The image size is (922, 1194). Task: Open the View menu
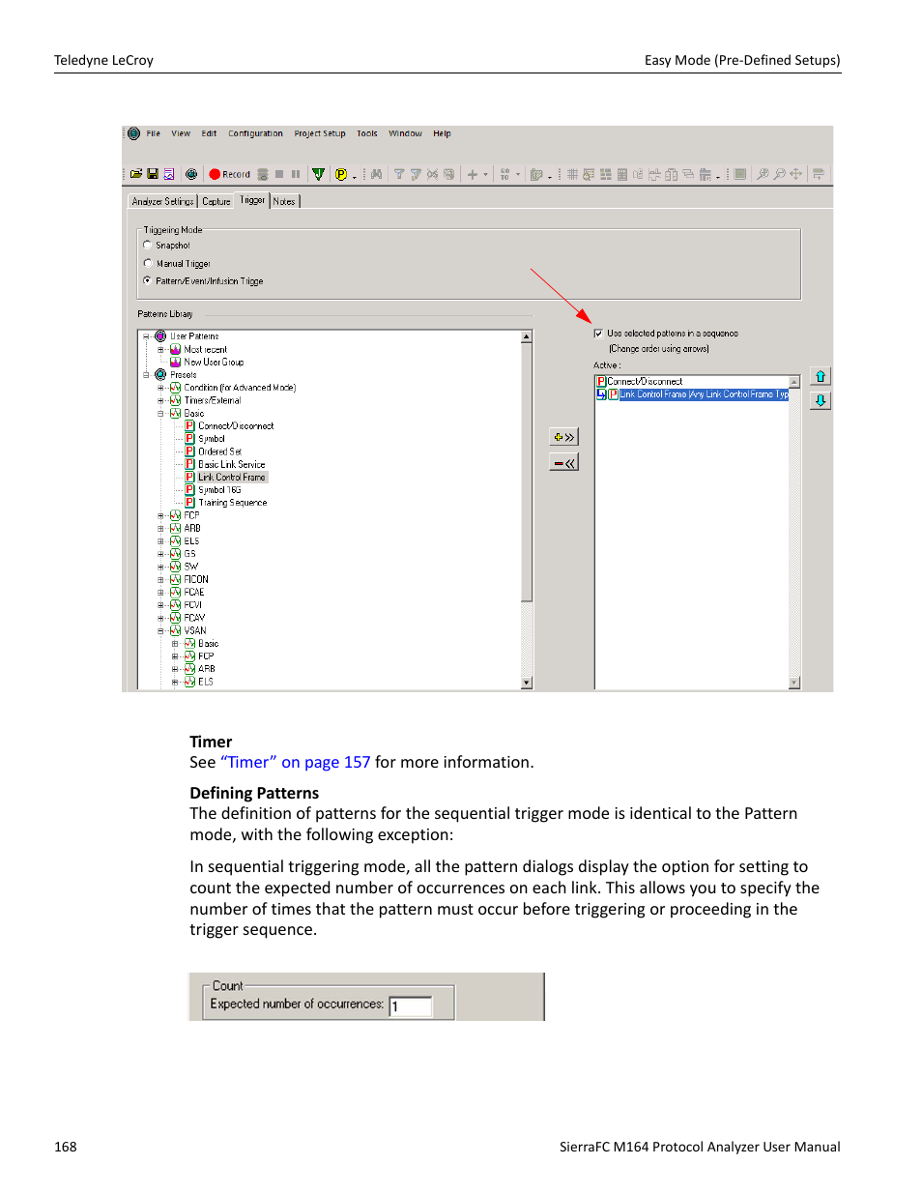coord(181,133)
